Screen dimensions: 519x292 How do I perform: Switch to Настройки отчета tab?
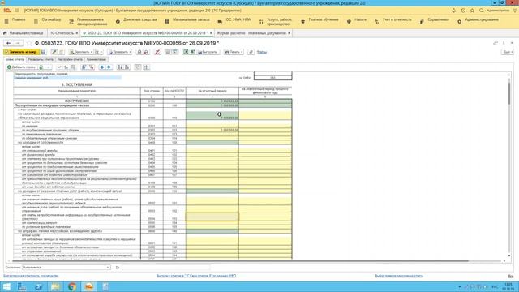click(70, 59)
